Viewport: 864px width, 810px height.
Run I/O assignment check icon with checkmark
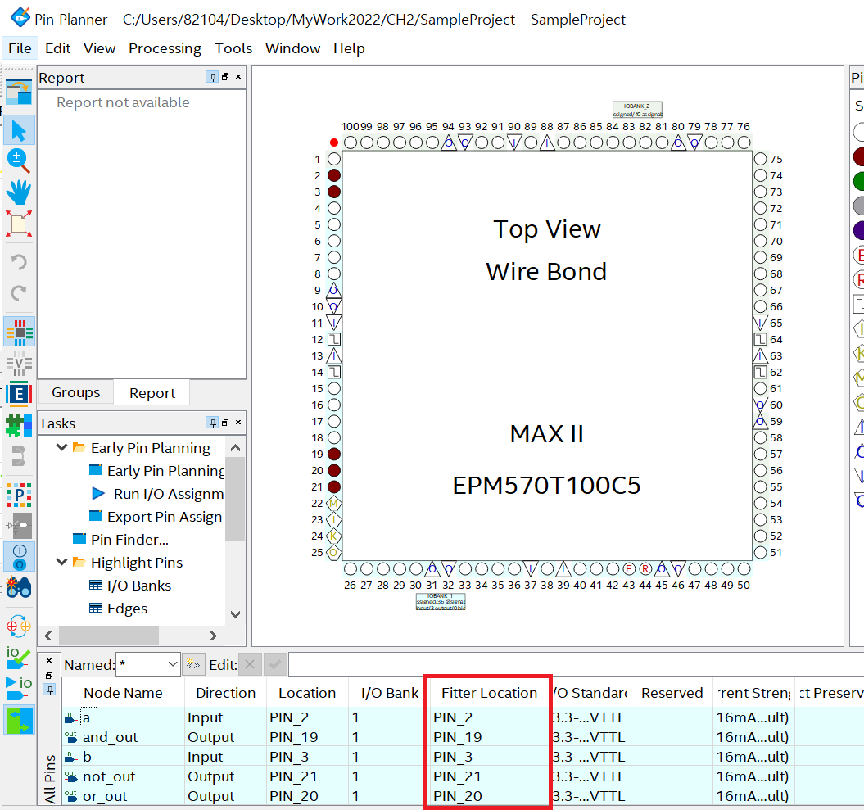20,658
